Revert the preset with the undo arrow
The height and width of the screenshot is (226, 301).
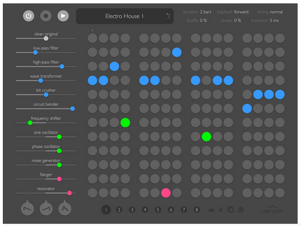tap(168, 16)
